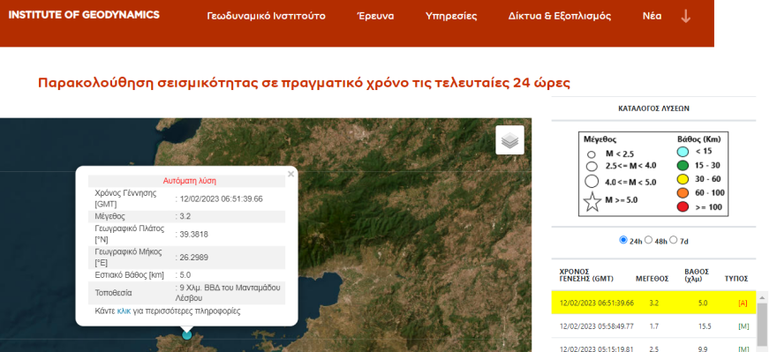Image resolution: width=777 pixels, height=352 pixels.
Task: Click the green 15 - 30 depth legend circle
Action: coord(683,165)
